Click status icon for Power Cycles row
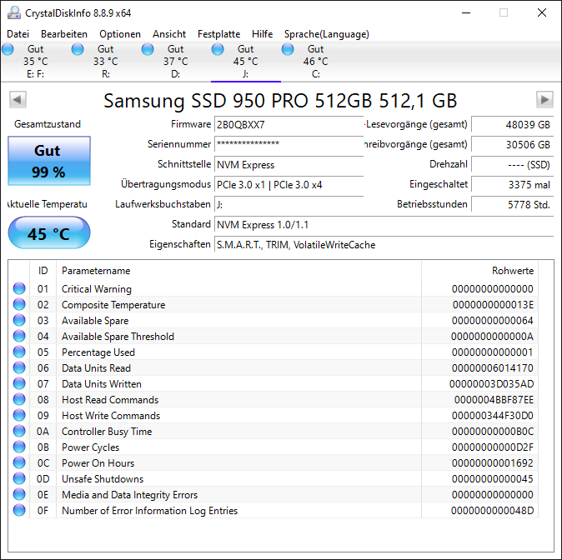The image size is (562, 560). (19, 447)
